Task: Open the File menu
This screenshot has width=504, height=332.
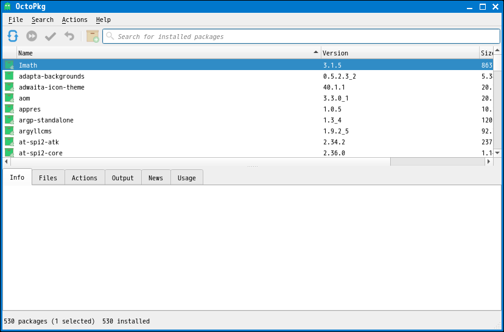Action: click(x=15, y=19)
